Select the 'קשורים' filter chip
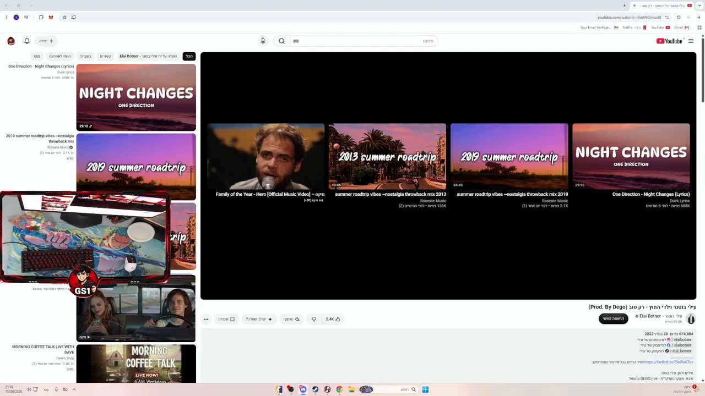 click(105, 56)
